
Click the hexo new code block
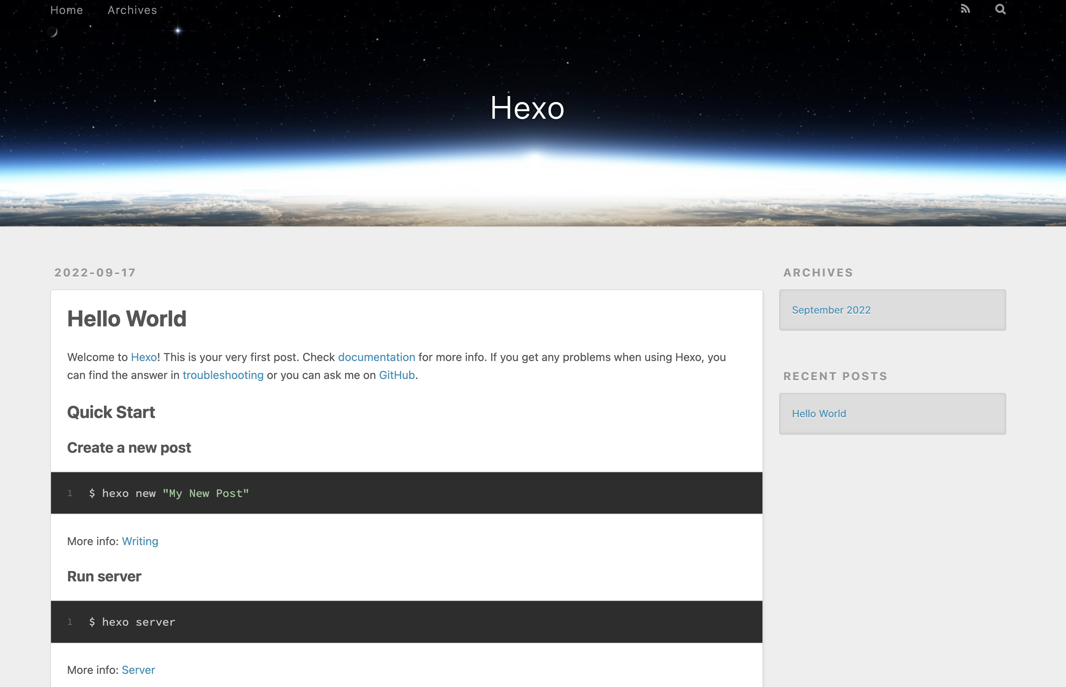pyautogui.click(x=406, y=493)
